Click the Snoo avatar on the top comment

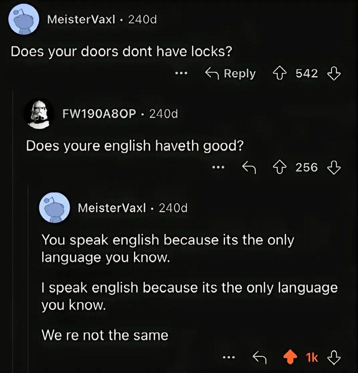24,20
